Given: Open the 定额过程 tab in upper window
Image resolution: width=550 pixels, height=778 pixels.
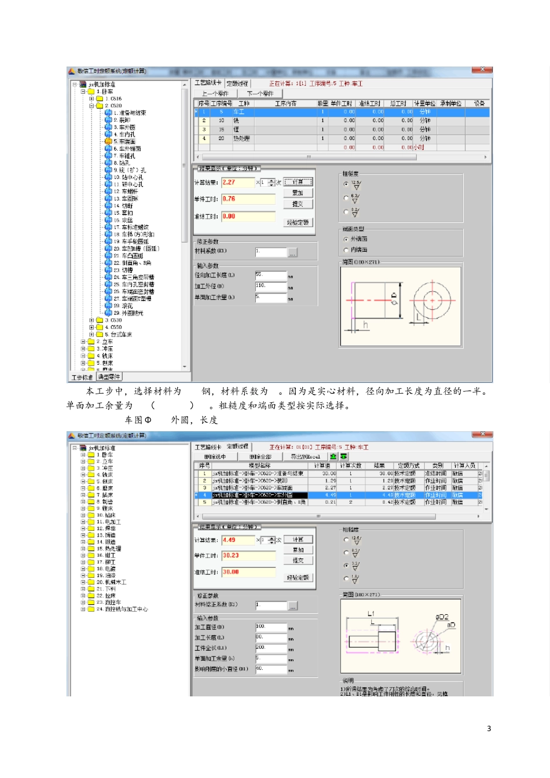Looking at the screenshot, I should click(x=237, y=83).
